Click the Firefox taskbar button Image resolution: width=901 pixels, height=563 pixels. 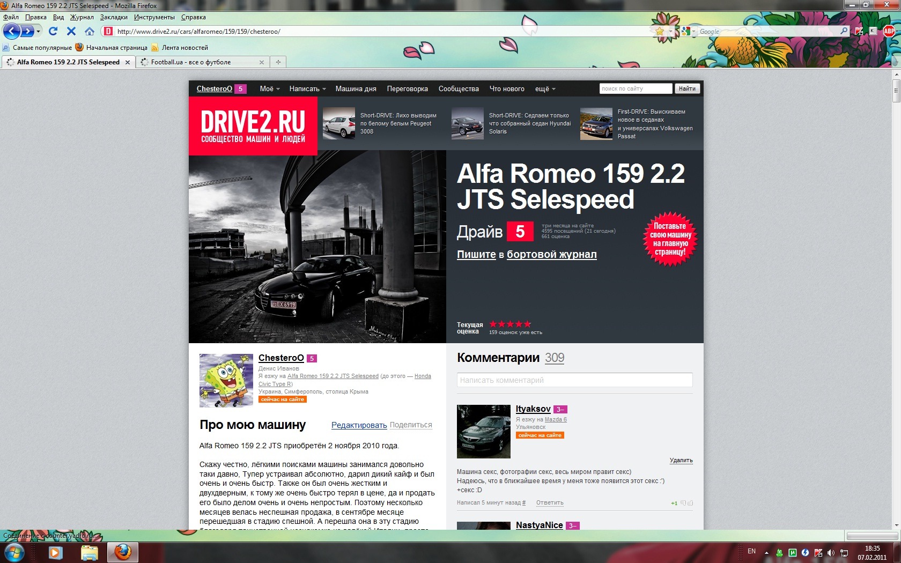click(123, 552)
